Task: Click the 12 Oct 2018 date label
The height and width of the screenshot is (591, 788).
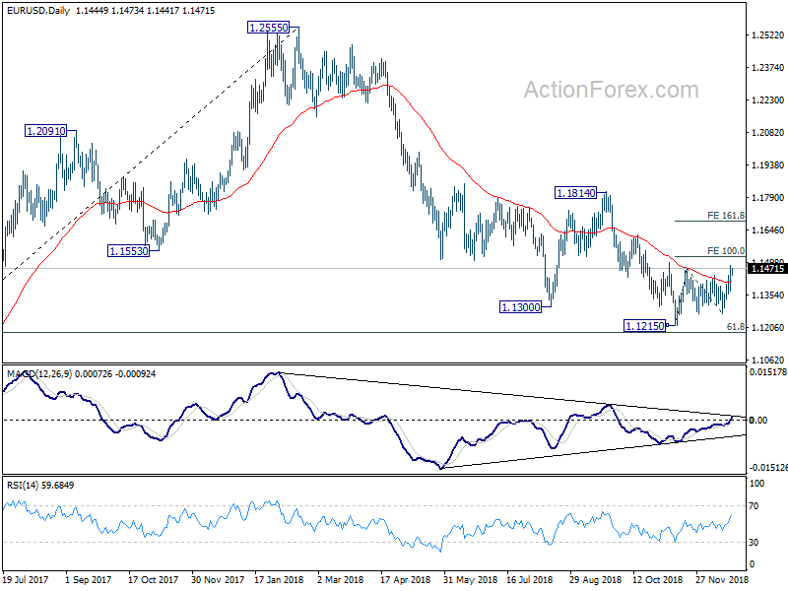Action: (657, 579)
